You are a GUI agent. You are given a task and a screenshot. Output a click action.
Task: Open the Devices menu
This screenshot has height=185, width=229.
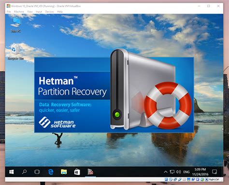[49, 12]
